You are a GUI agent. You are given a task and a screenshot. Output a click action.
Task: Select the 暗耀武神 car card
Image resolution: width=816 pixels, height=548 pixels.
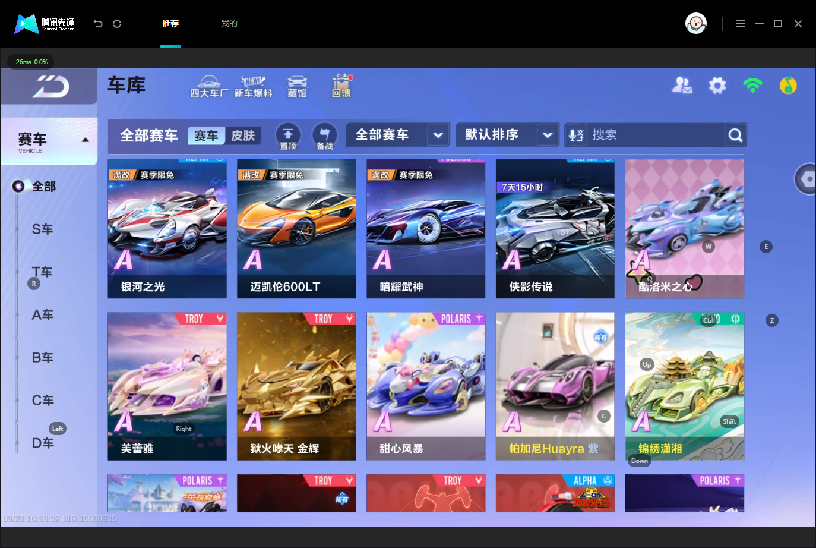pyautogui.click(x=426, y=229)
